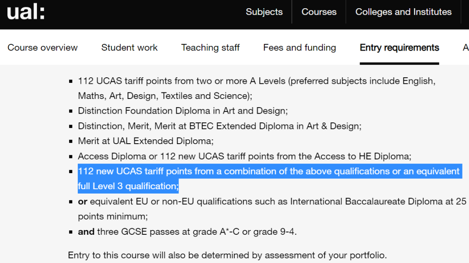The image size is (469, 263).
Task: Open the Subjects menu
Action: click(264, 12)
